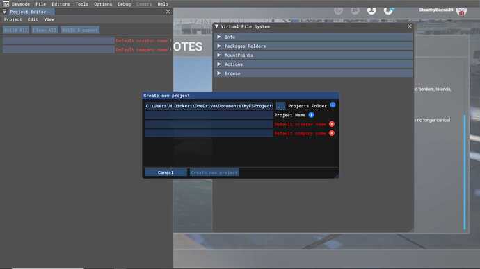
Task: Open Project menu in Project Editor
Action: pos(13,19)
